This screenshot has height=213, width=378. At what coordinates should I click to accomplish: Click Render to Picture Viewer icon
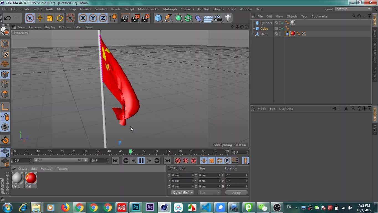(135, 18)
